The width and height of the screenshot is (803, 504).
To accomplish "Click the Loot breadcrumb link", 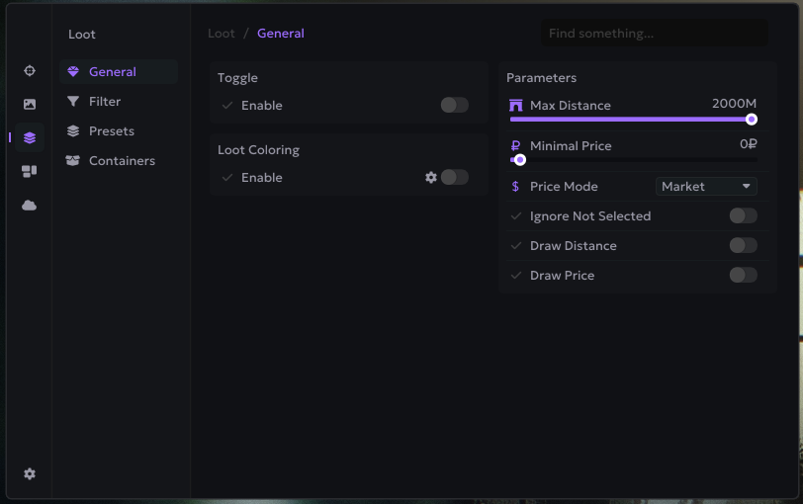I will tap(222, 34).
